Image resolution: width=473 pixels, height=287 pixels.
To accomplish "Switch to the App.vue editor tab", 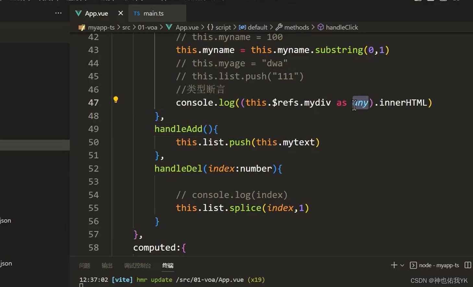I will pos(96,13).
